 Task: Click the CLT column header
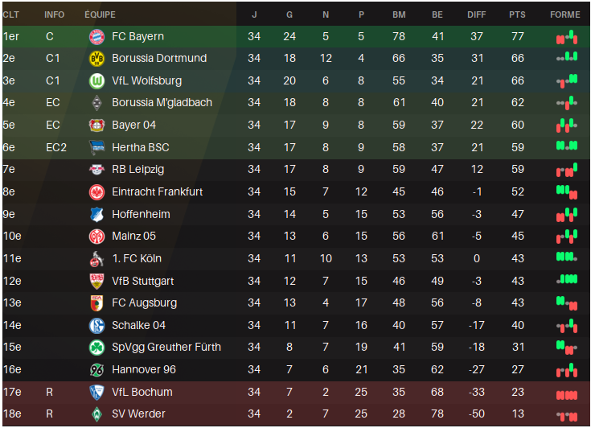click(11, 14)
